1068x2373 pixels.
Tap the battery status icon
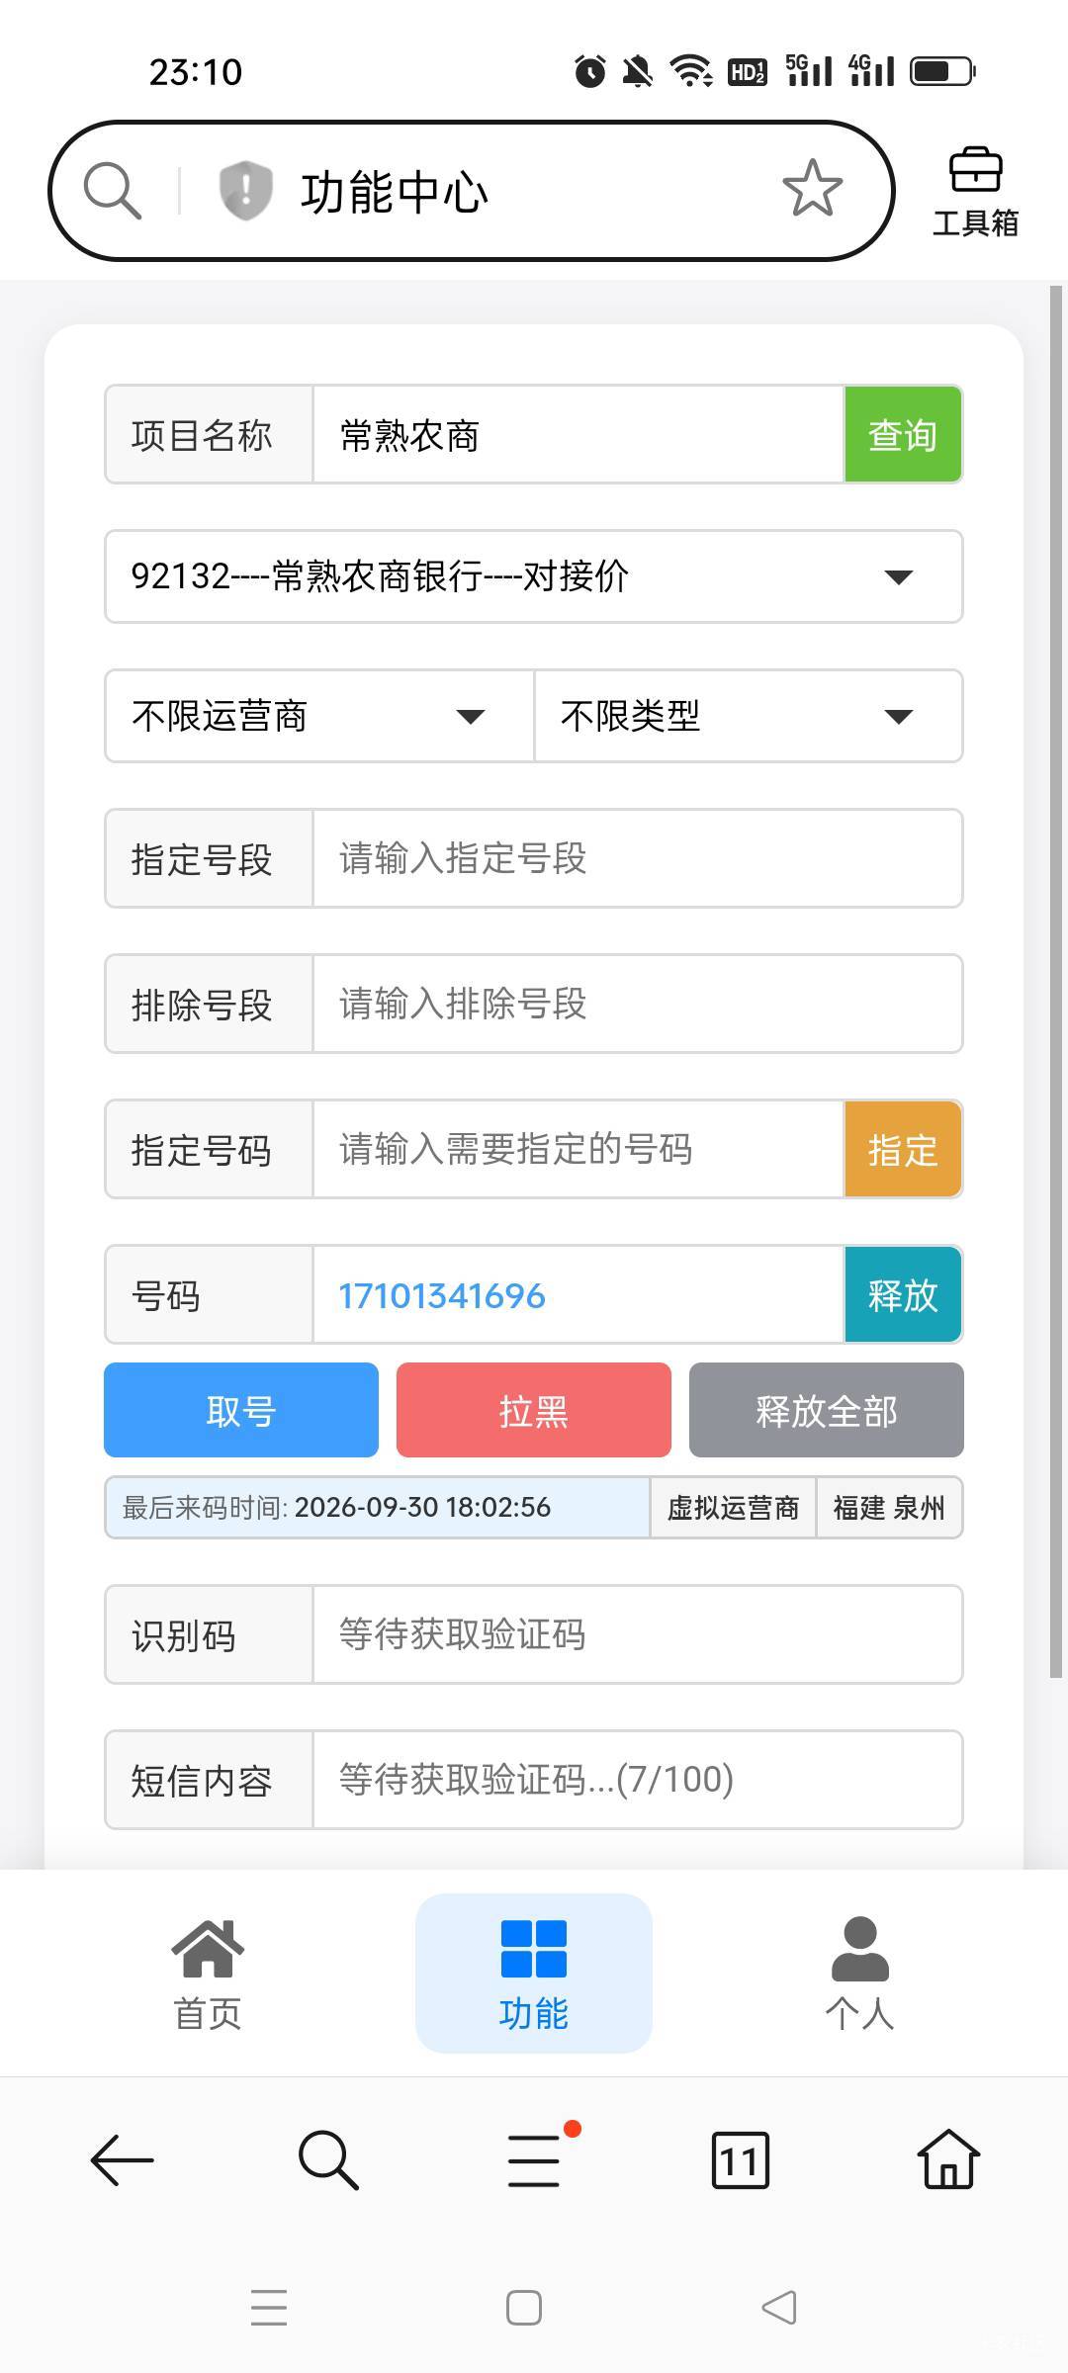pyautogui.click(x=943, y=71)
